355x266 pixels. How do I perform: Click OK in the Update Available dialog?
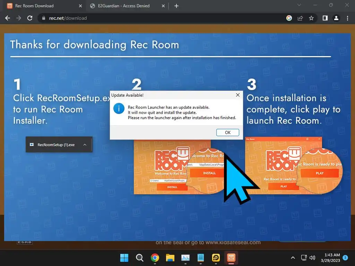(x=227, y=133)
